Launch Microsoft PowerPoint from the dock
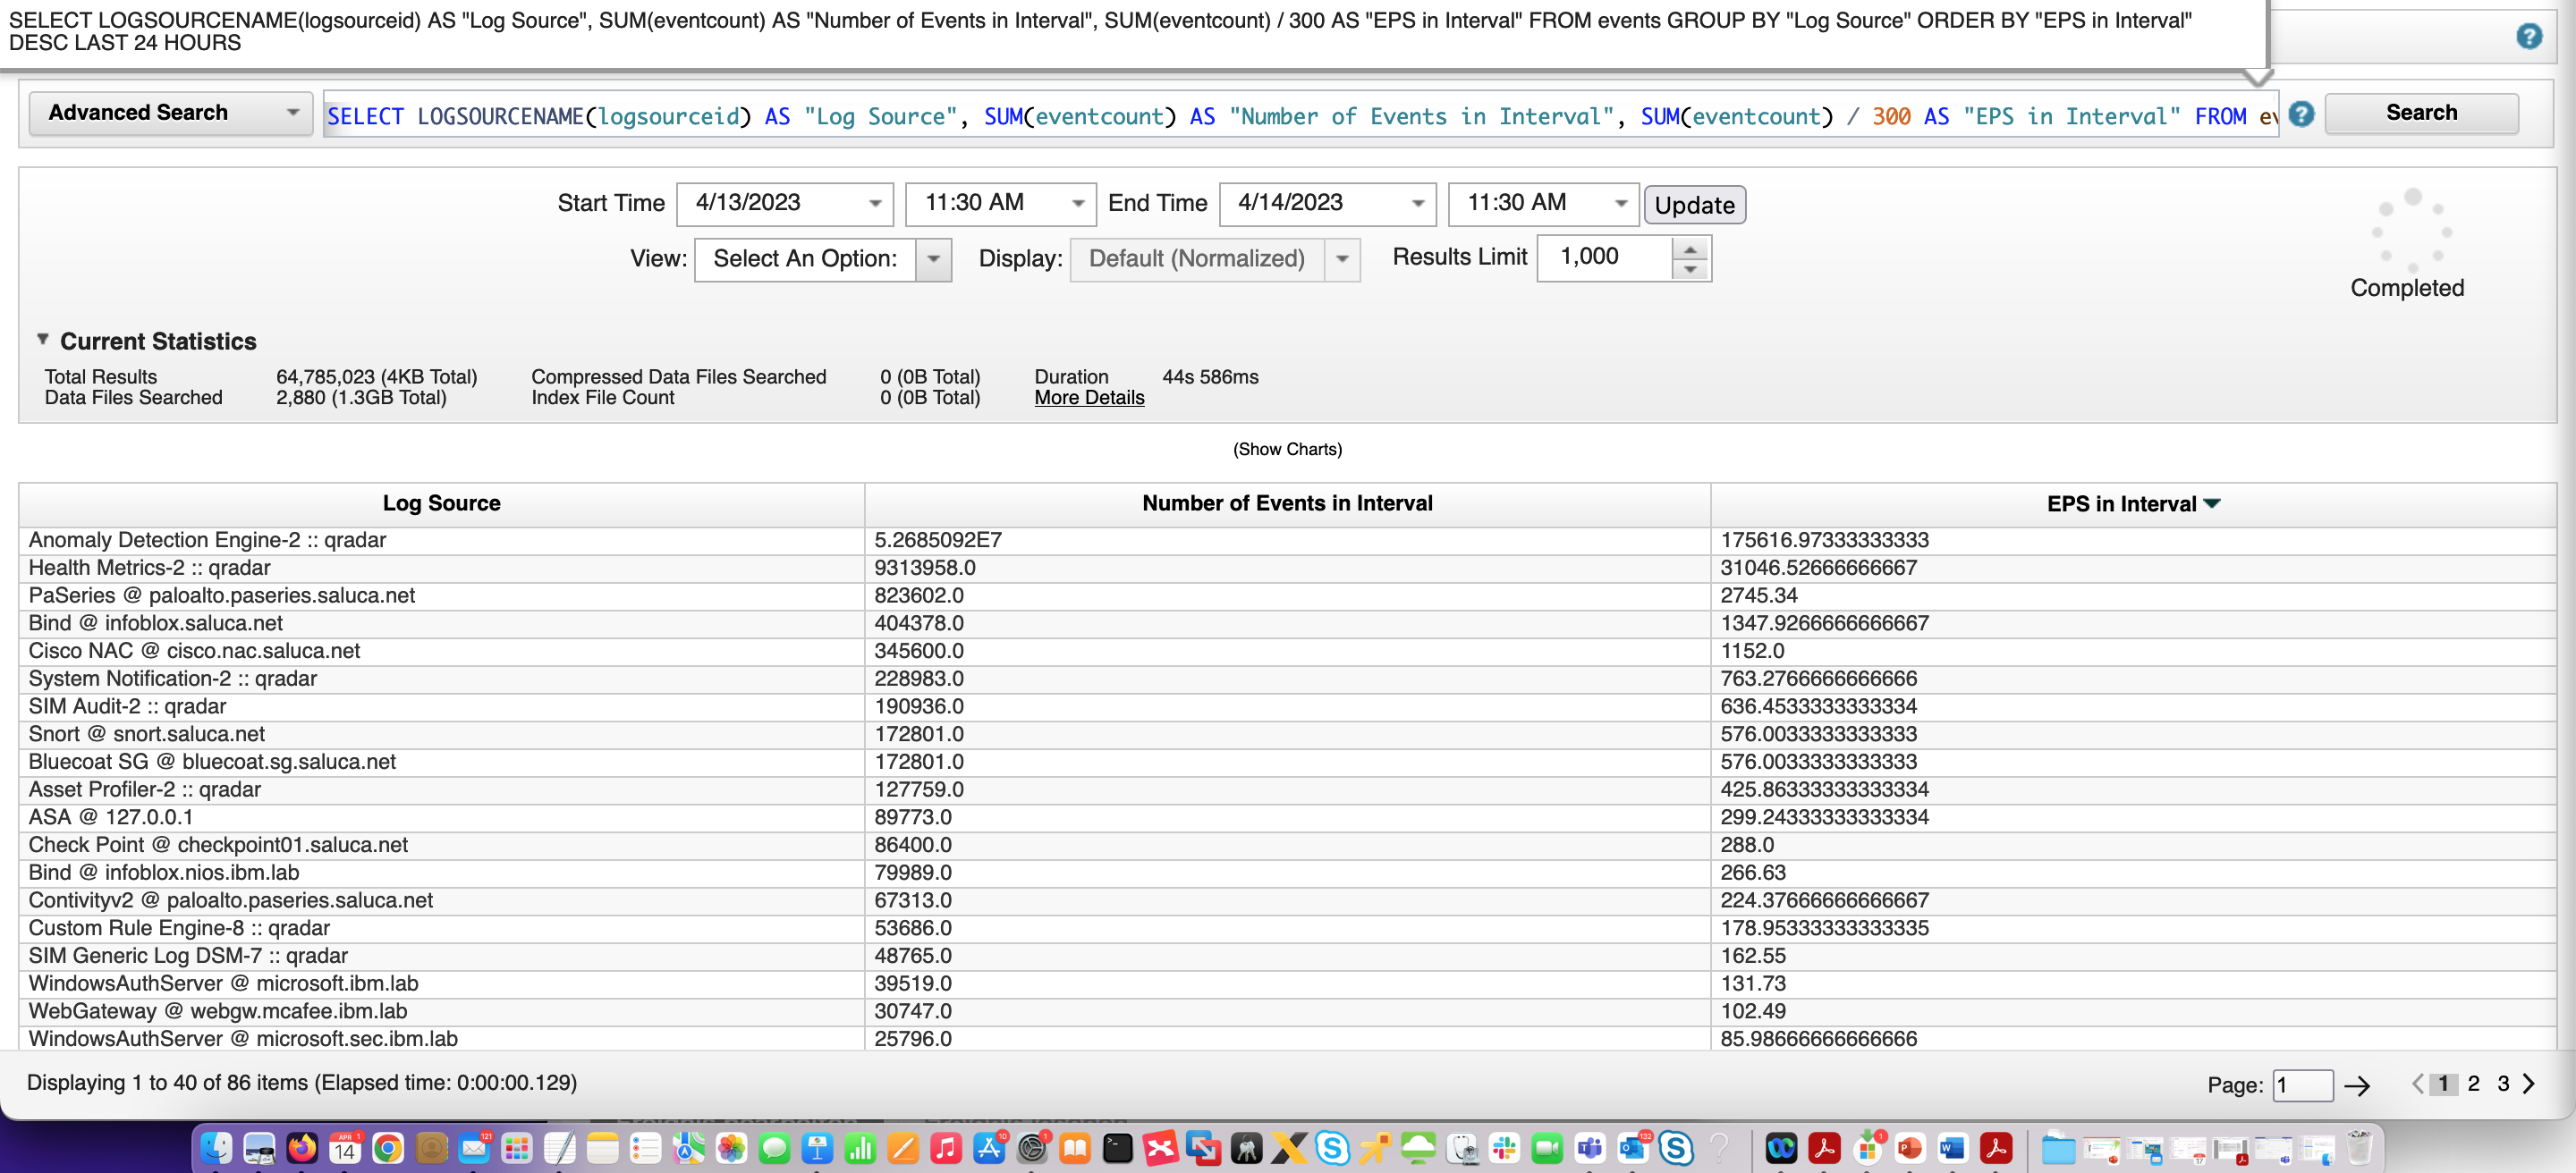 1909,1147
